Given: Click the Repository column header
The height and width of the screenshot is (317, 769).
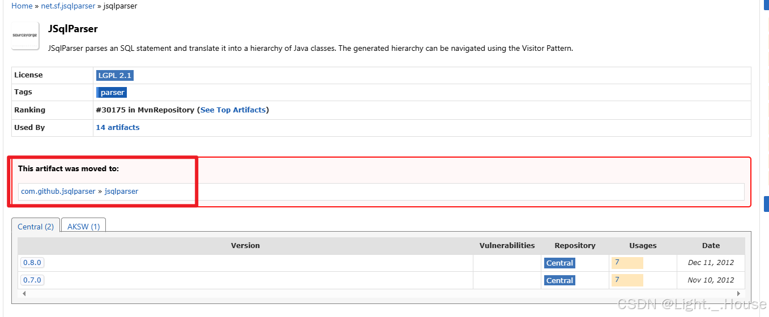Looking at the screenshot, I should click(575, 245).
